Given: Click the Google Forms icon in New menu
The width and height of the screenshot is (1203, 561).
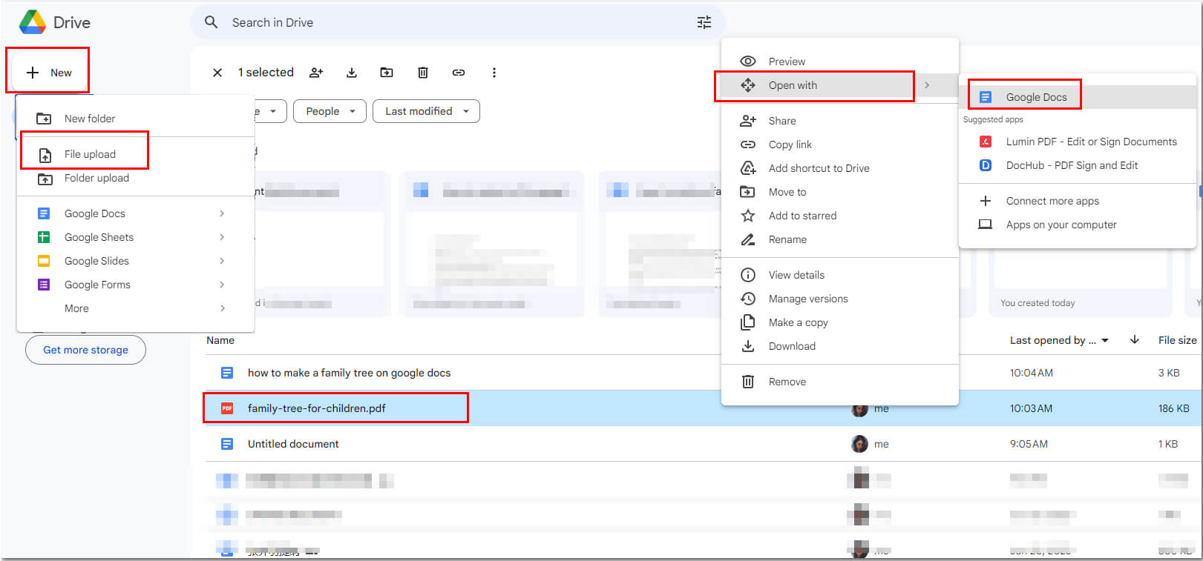Looking at the screenshot, I should (x=44, y=285).
